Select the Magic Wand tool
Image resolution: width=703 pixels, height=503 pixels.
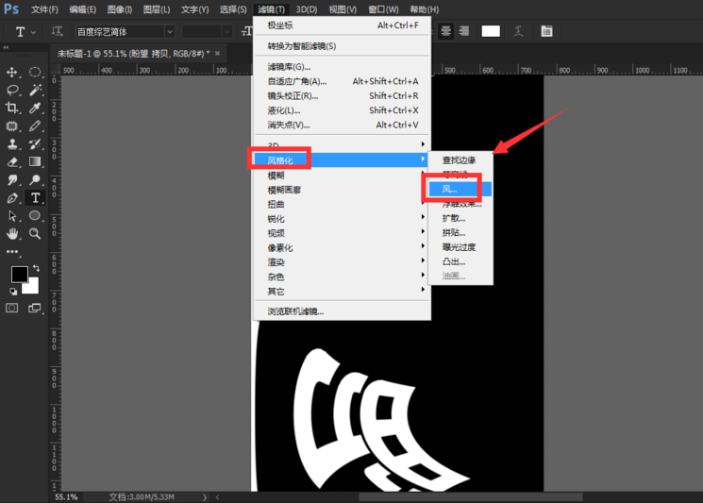35,90
